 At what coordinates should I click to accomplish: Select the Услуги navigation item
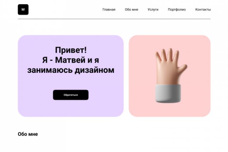[x=153, y=9]
